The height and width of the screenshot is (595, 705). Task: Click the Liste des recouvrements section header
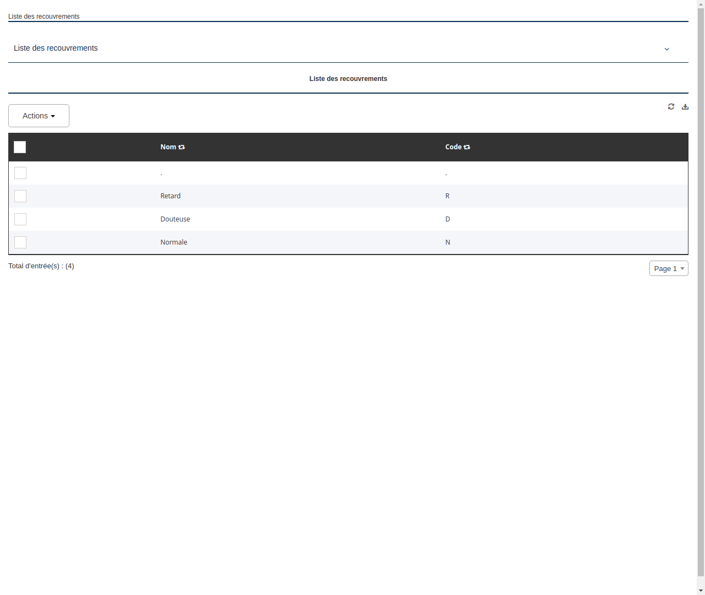coord(56,48)
